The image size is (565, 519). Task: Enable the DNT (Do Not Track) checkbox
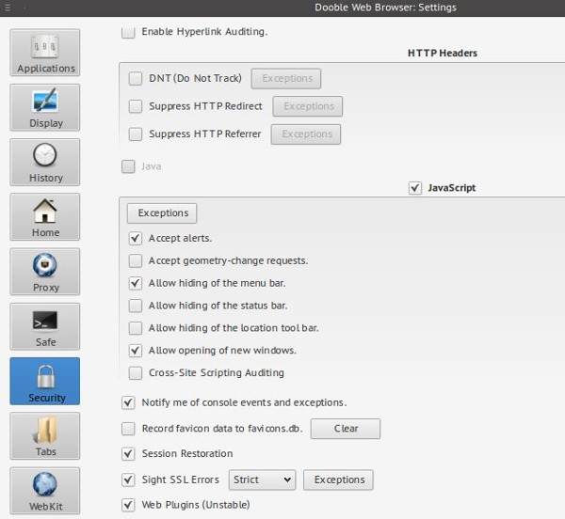(x=136, y=78)
